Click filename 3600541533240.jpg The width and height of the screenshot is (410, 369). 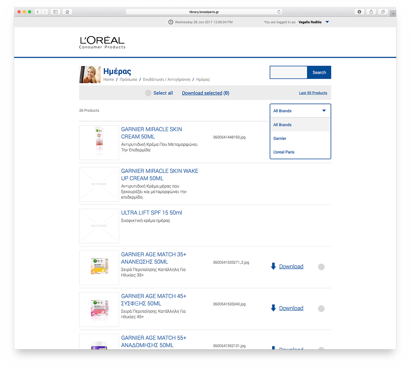pyautogui.click(x=229, y=304)
